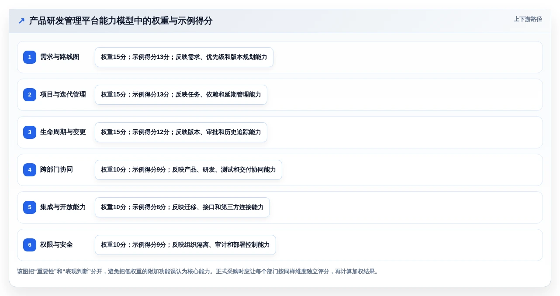Image resolution: width=560 pixels, height=296 pixels.
Task: Click the chip reading 反映组织隔离、审计和部署控制能力
Action: [x=185, y=245]
